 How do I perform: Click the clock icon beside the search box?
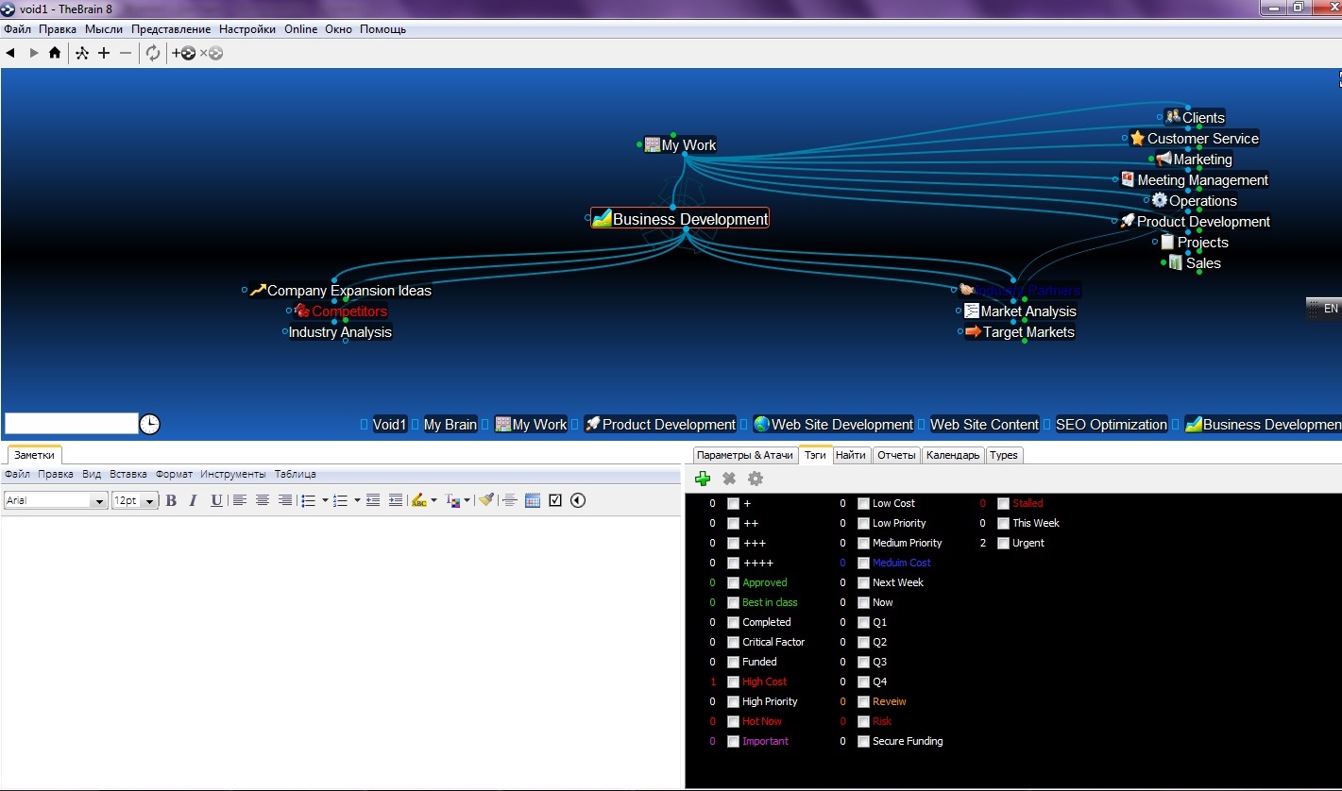click(149, 424)
